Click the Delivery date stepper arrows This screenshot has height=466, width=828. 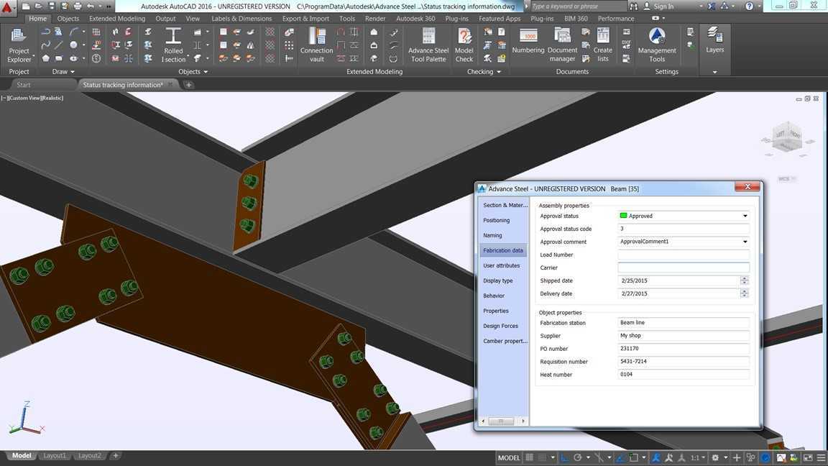[744, 293]
